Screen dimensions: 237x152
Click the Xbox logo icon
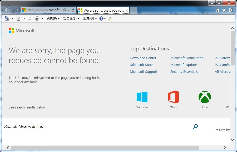[205, 97]
